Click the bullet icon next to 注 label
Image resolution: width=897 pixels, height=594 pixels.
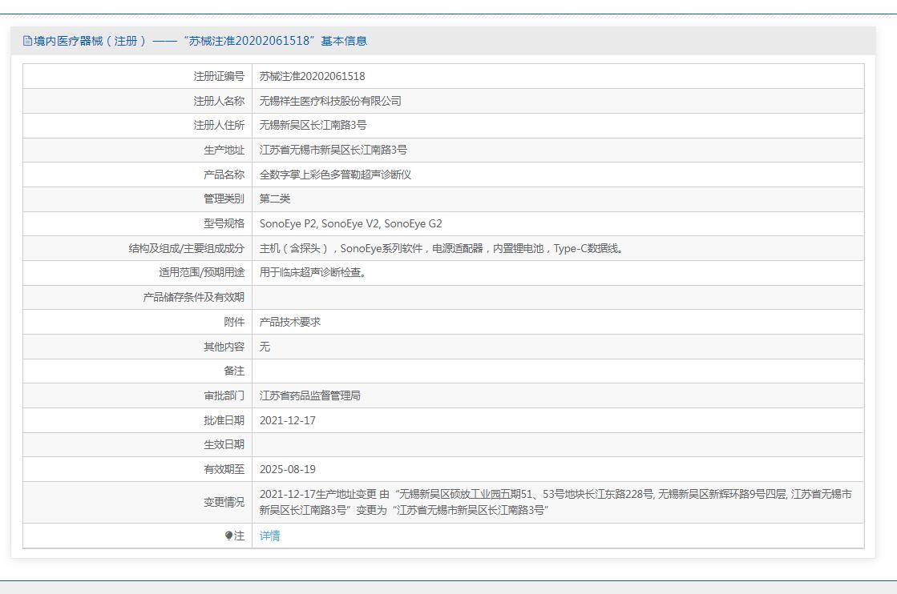coord(228,536)
